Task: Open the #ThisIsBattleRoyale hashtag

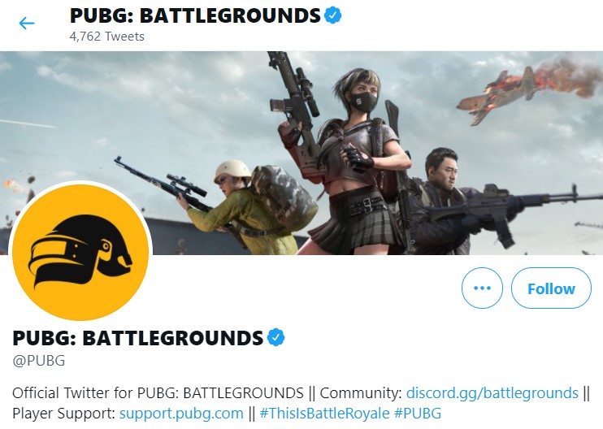Action: point(324,414)
